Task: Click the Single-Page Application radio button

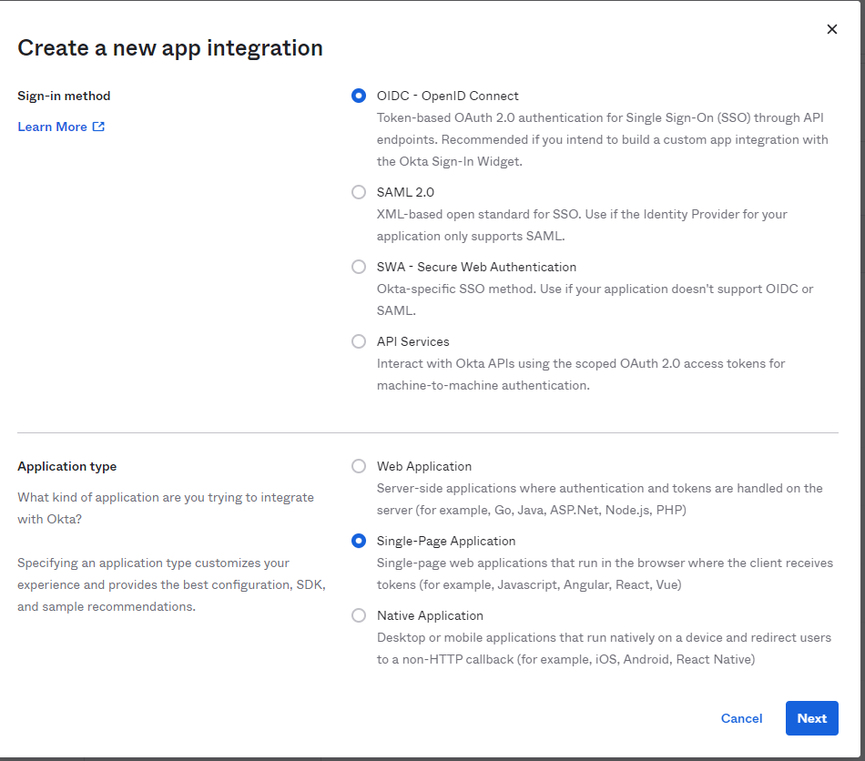Action: [x=359, y=540]
